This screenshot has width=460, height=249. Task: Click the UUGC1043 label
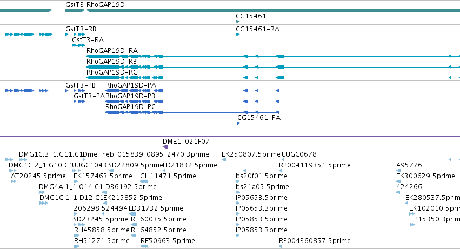coord(89,165)
